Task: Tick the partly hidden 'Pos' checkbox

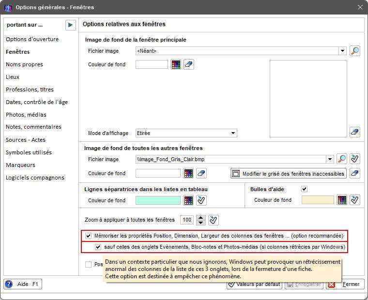Action: (x=88, y=264)
